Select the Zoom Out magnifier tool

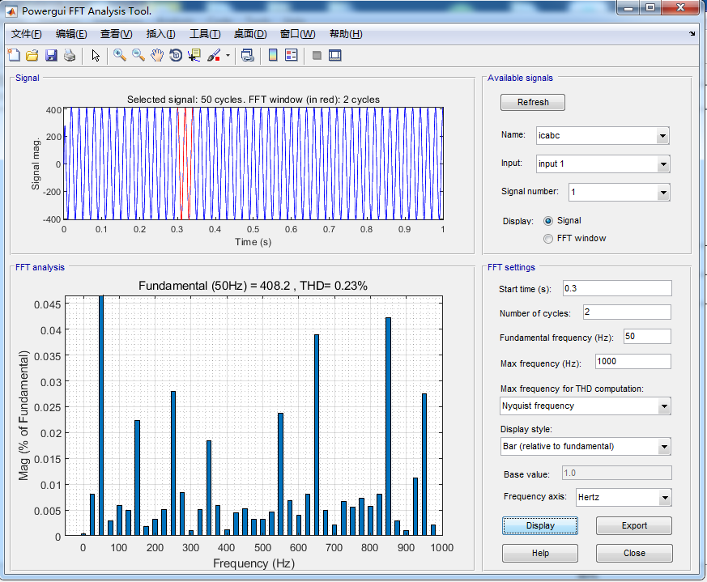coord(138,56)
